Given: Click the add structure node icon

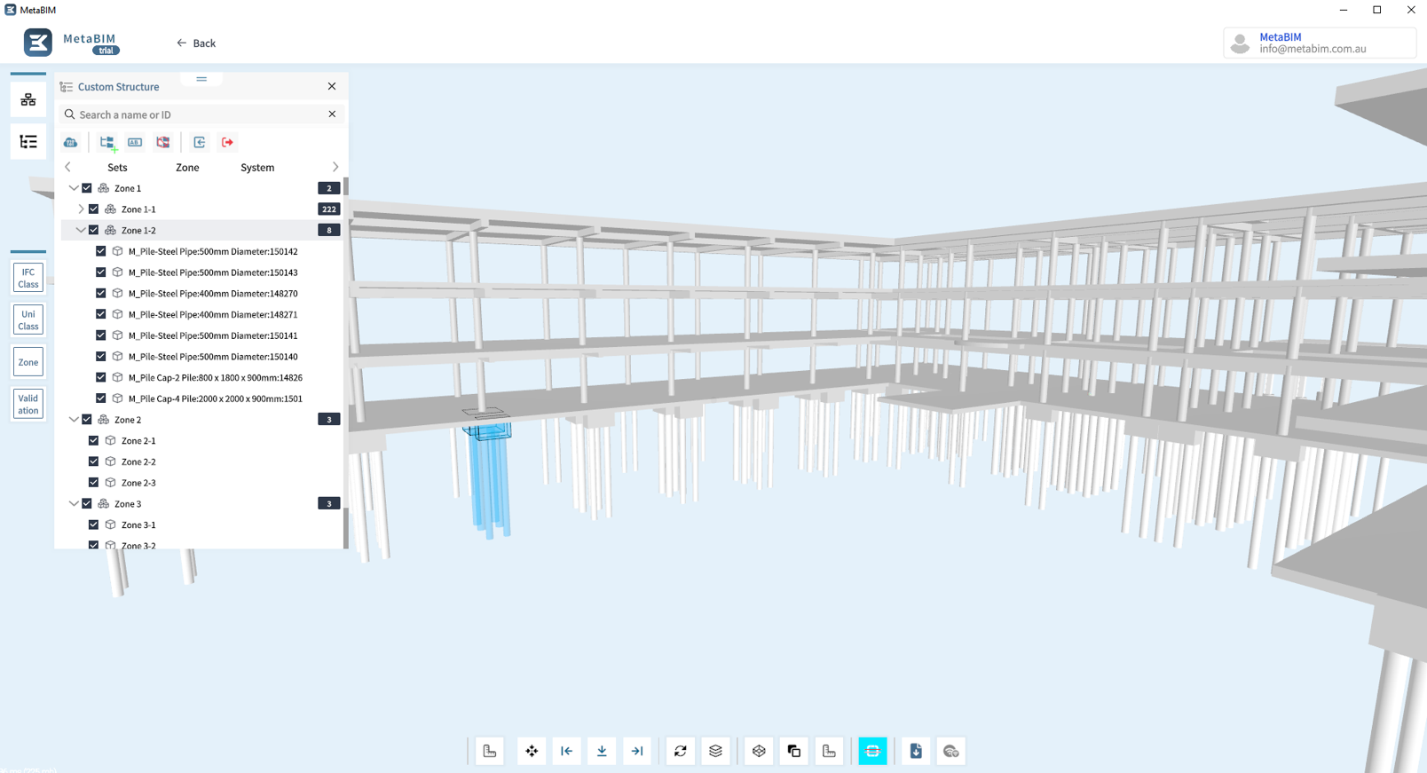Looking at the screenshot, I should pyautogui.click(x=107, y=142).
